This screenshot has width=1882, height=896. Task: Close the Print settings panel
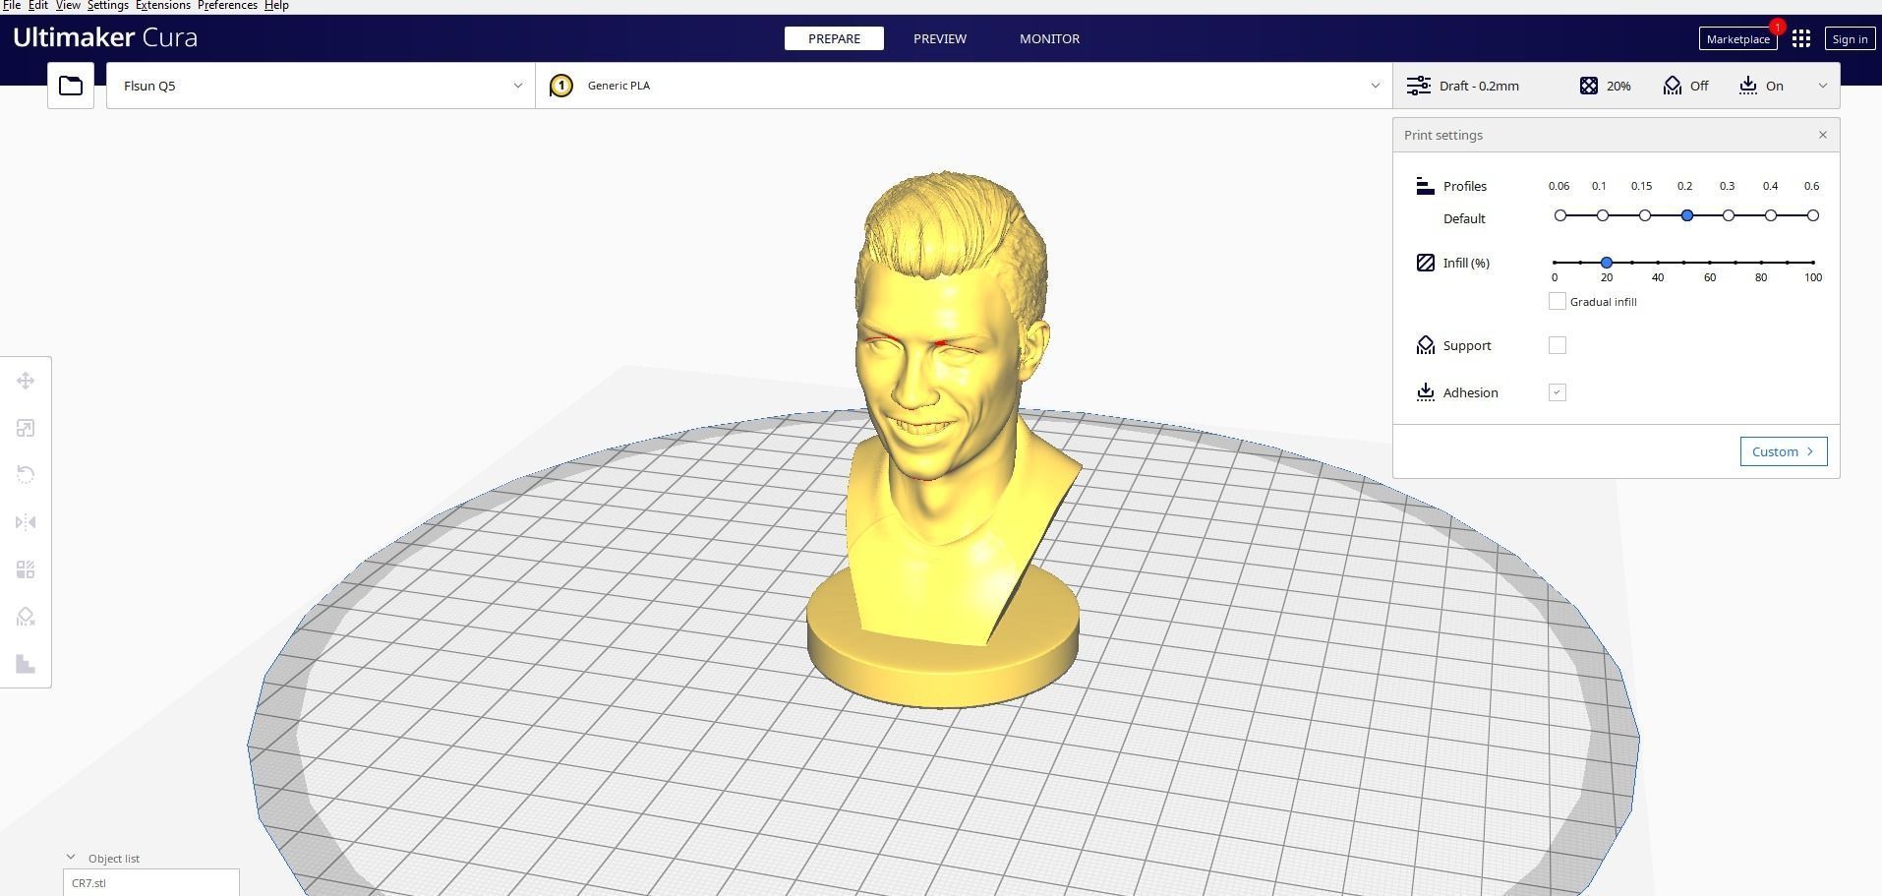click(x=1823, y=135)
